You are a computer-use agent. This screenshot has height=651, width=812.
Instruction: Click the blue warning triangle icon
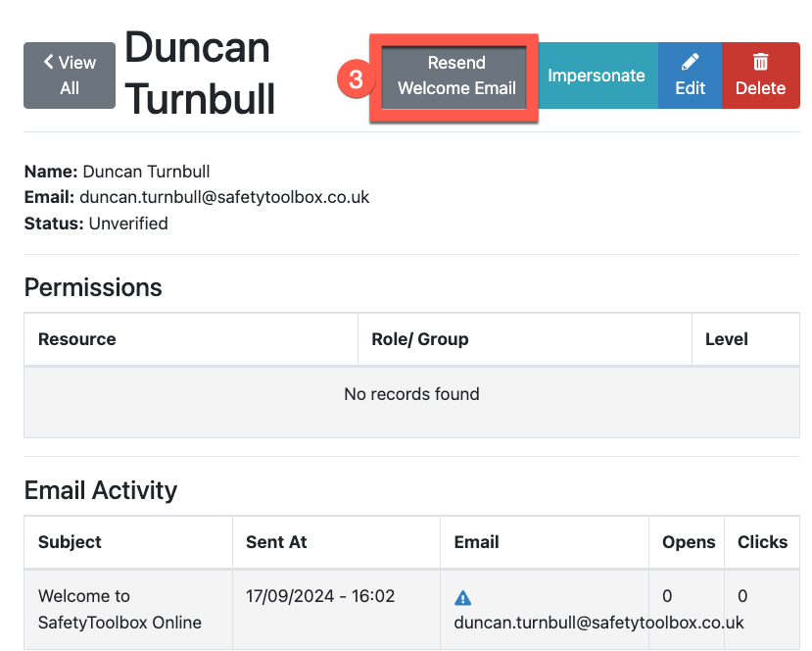click(x=463, y=598)
